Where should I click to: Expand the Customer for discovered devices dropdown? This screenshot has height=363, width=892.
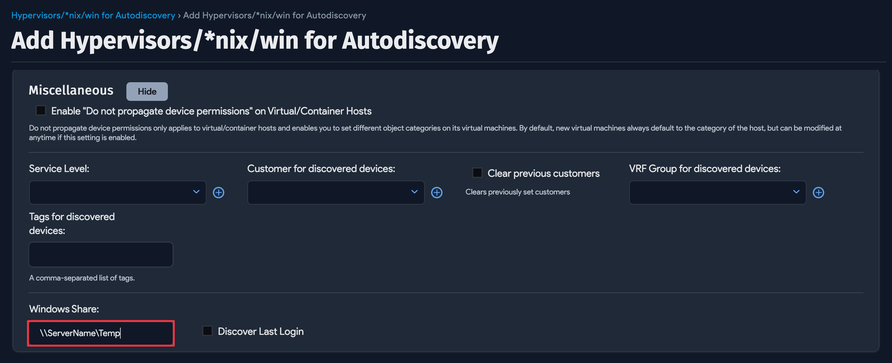coord(335,193)
